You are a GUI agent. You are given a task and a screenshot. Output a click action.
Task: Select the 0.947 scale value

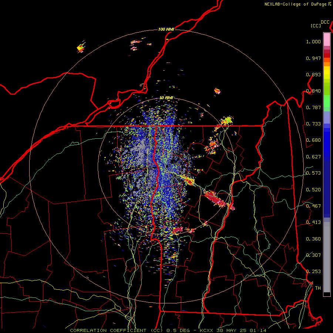pyautogui.click(x=313, y=58)
